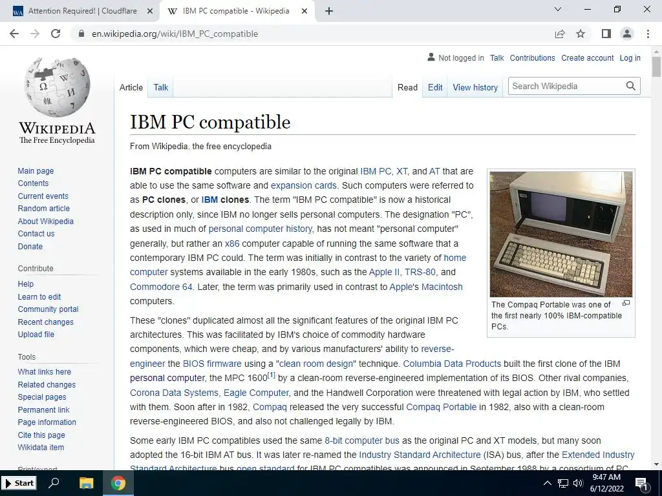This screenshot has height=496, width=662.
Task: Open the Page information link
Action: (47, 422)
